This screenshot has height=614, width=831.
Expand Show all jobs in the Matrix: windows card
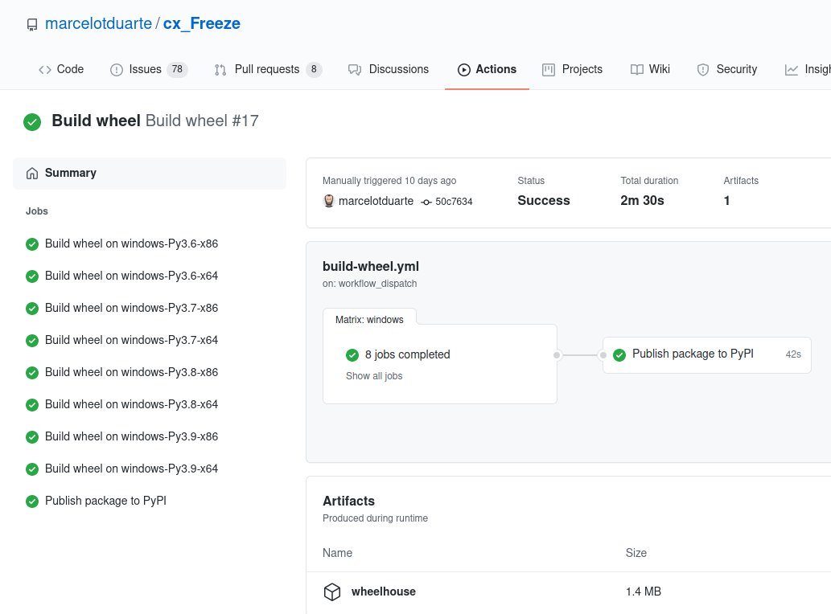[373, 375]
